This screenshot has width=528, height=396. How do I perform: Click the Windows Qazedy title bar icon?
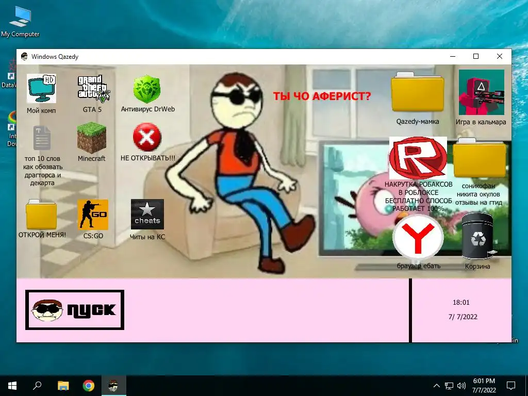[x=24, y=56]
